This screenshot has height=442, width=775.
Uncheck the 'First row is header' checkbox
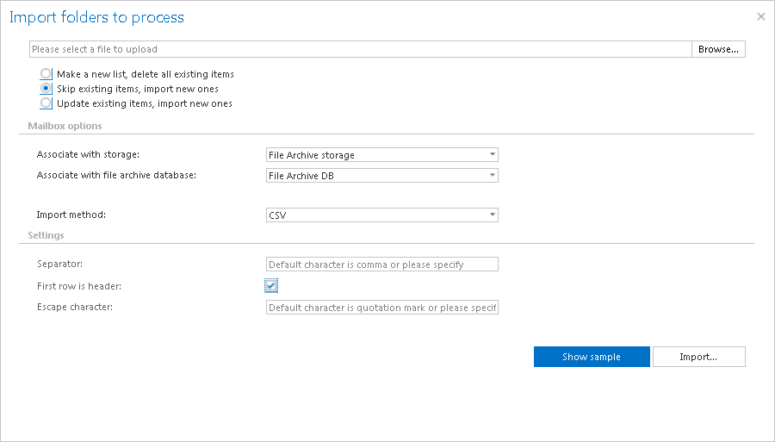tap(271, 285)
